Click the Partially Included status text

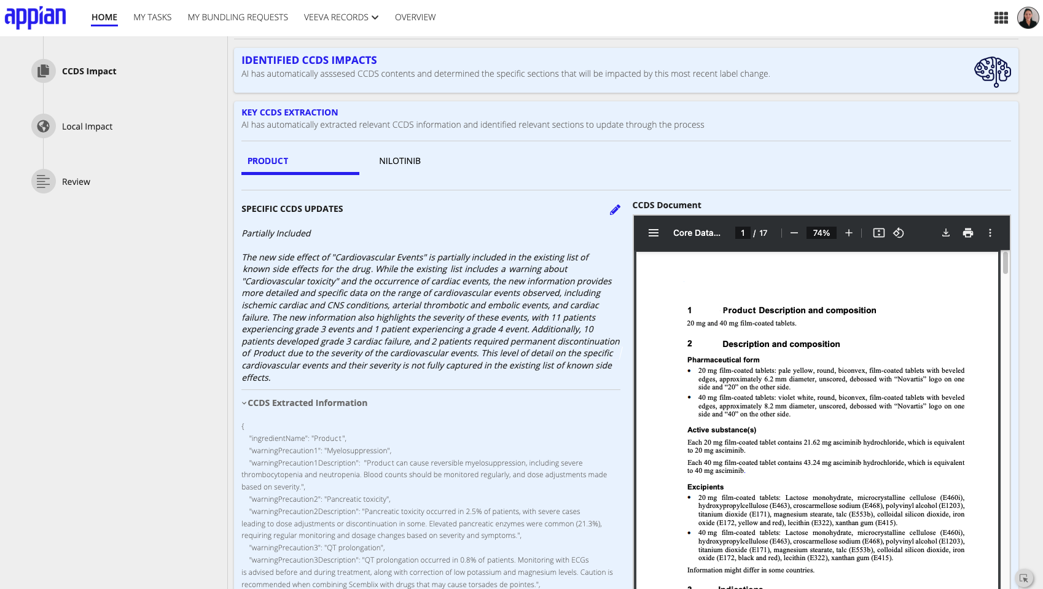276,233
